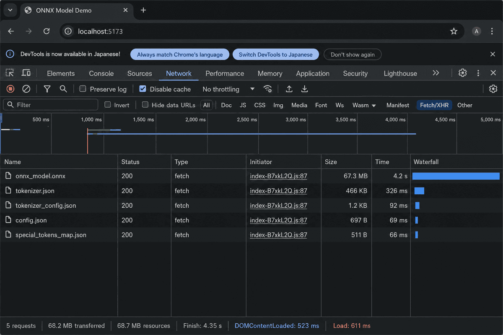Open initiator link for special_tokens_map.json
This screenshot has height=335, width=503.
(278, 235)
